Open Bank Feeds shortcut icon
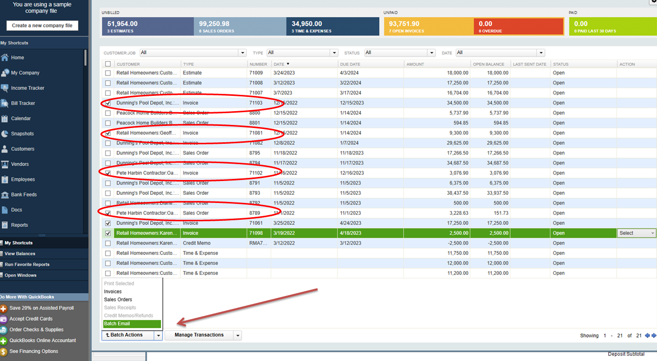This screenshot has height=361, width=657. click(5, 195)
